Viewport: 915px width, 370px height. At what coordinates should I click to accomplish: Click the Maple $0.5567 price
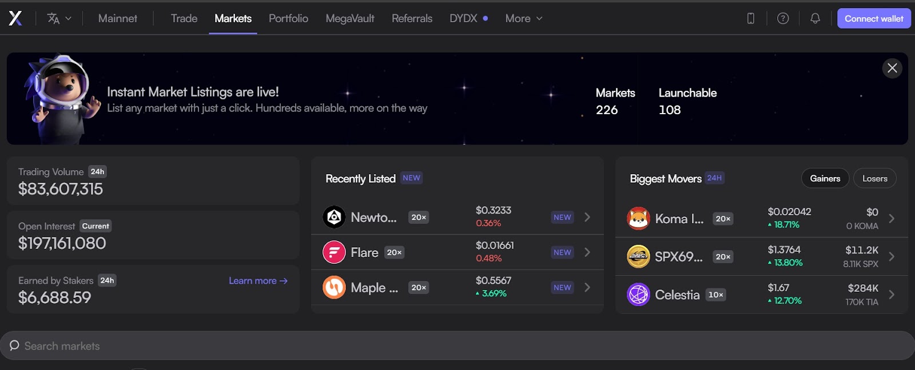pyautogui.click(x=494, y=280)
